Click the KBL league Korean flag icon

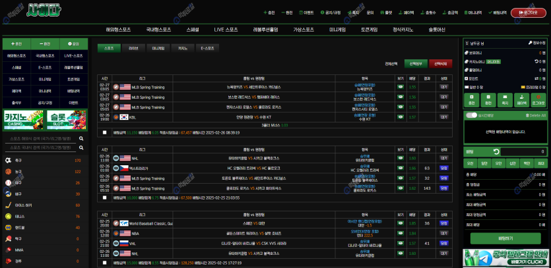124,117
